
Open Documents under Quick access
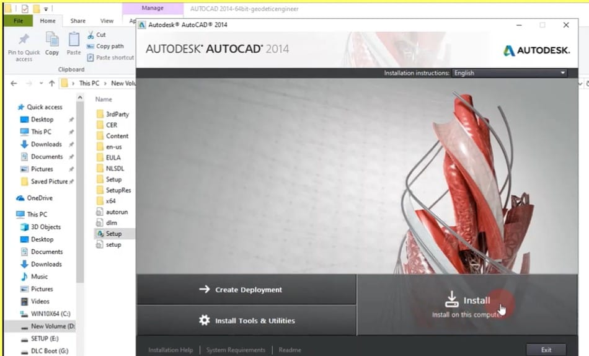click(46, 157)
